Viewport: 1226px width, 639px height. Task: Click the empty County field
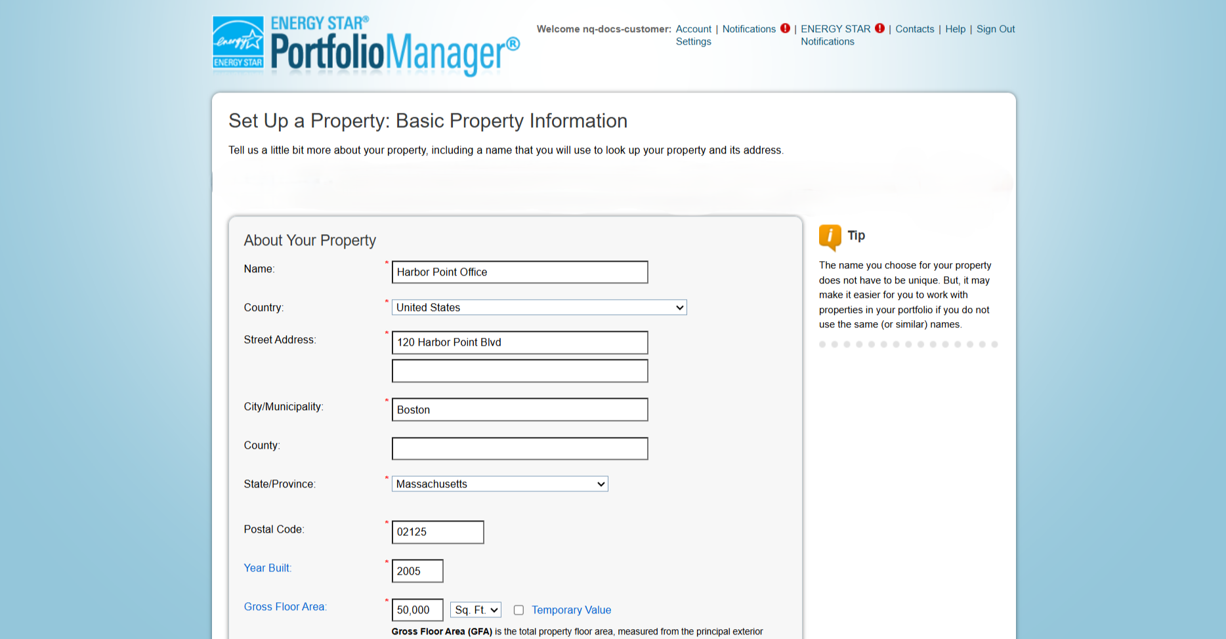tap(520, 449)
